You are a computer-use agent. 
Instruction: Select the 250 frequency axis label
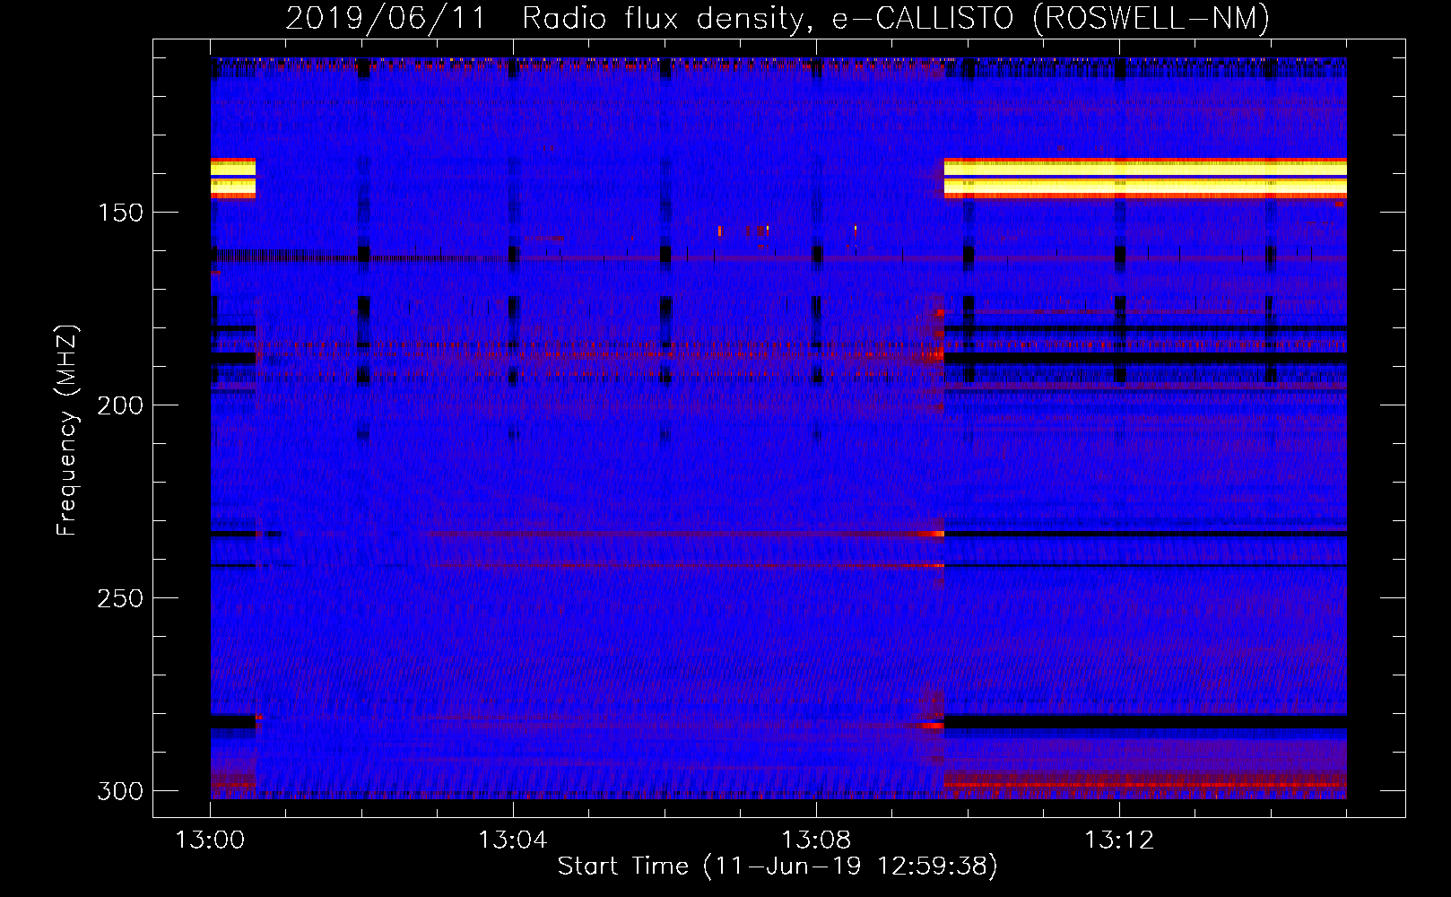(120, 598)
